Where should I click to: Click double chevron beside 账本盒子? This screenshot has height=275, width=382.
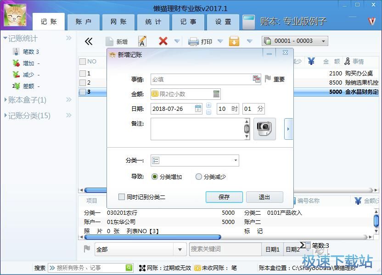[69, 99]
